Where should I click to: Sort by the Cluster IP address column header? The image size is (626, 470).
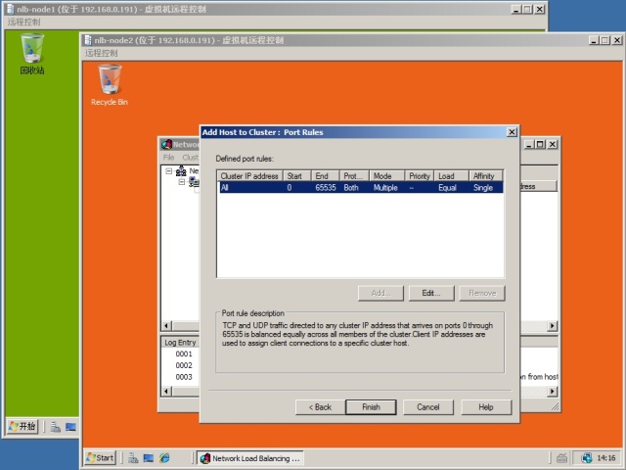249,175
